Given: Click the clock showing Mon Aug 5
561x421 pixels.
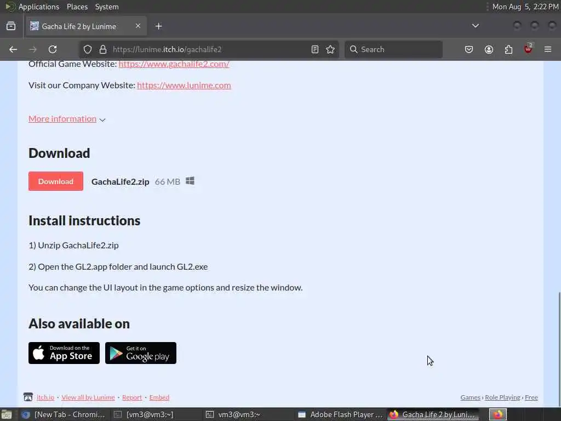Looking at the screenshot, I should 525,7.
